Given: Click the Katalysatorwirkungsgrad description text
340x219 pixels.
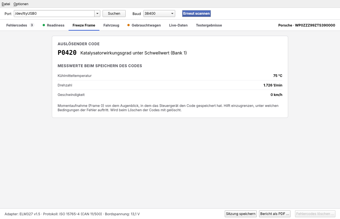Looking at the screenshot, I should 134,53.
